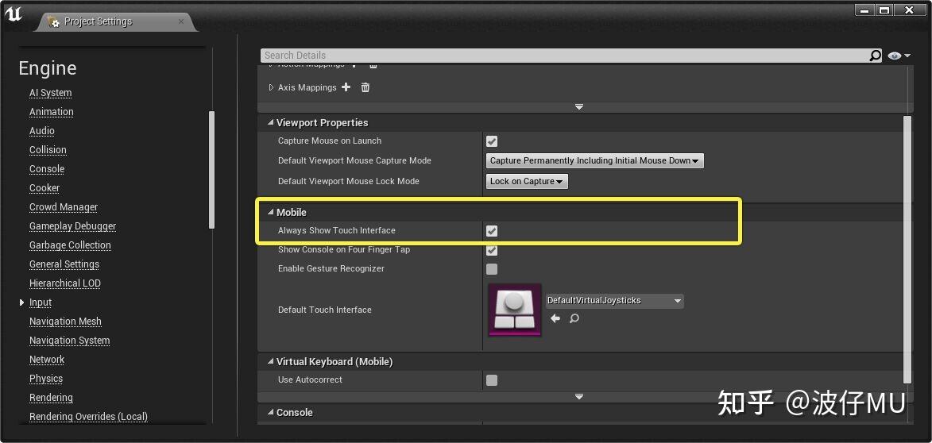Viewport: 932px width, 443px height.
Task: Add a new Axis Mapping with plus icon
Action: 346,87
